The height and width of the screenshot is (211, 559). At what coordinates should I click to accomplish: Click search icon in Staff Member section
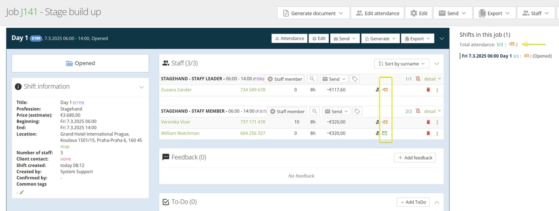(x=315, y=111)
